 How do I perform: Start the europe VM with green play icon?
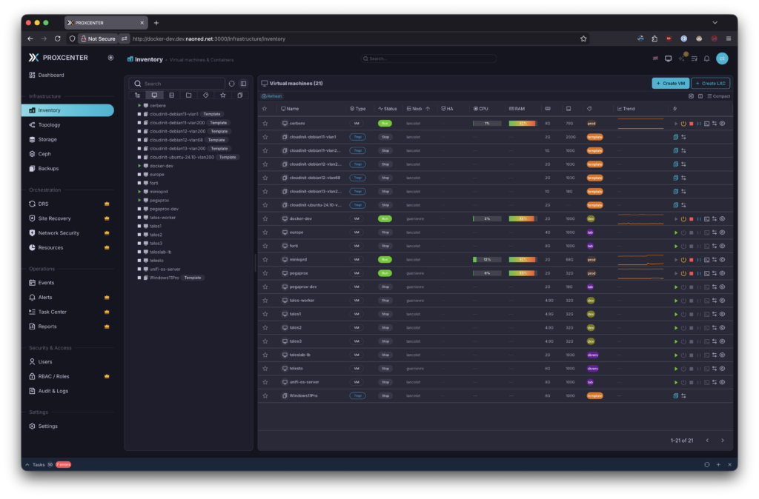pyautogui.click(x=676, y=232)
